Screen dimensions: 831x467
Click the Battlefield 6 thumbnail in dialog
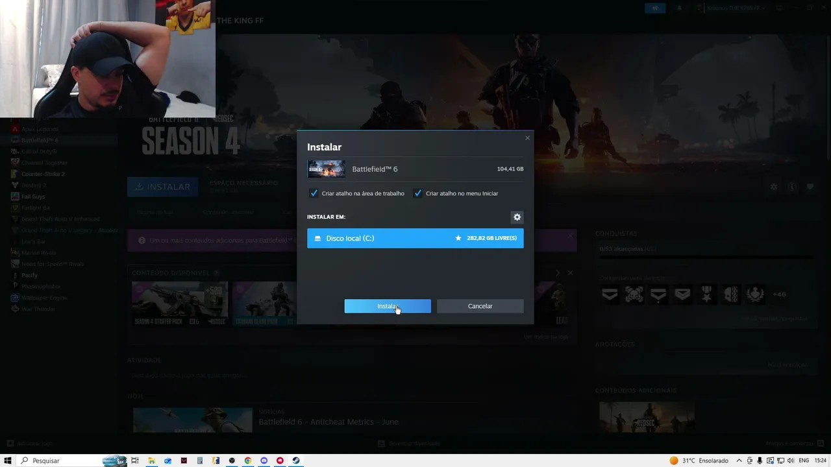(326, 169)
